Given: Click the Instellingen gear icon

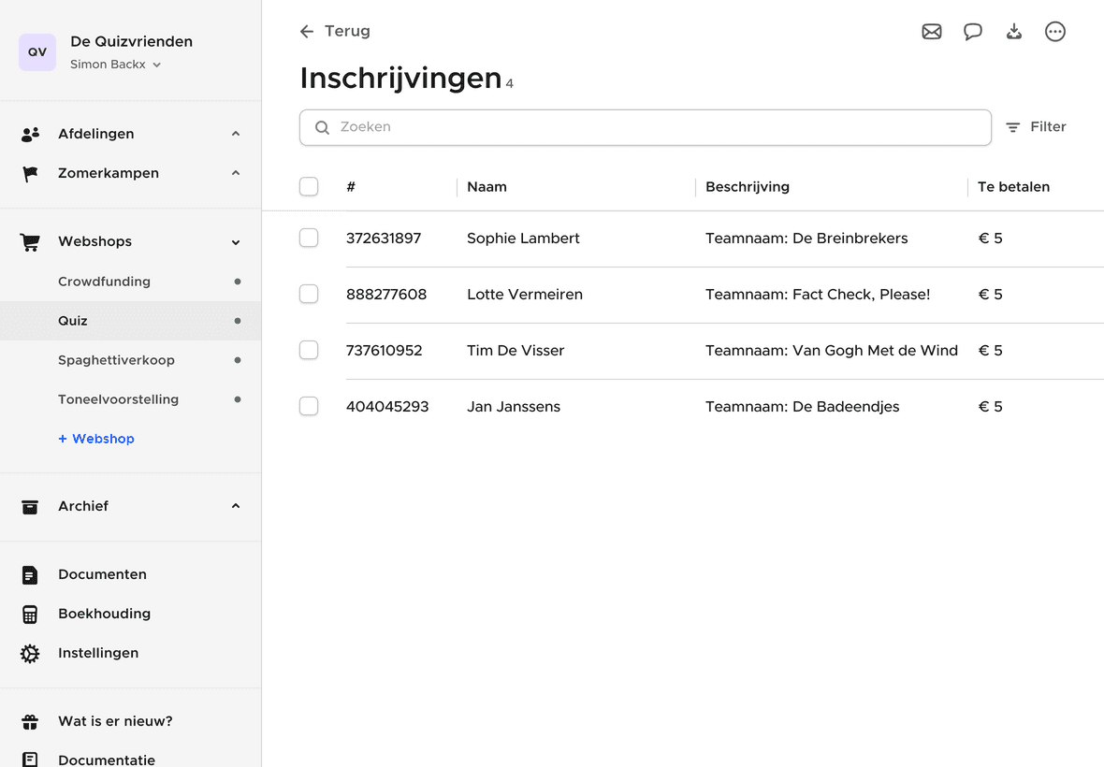Looking at the screenshot, I should coord(30,654).
